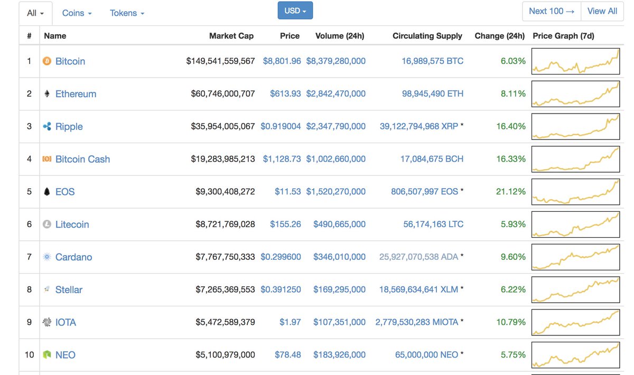Image resolution: width=634 pixels, height=375 pixels.
Task: Click Bitcoin market cap $149,541,559,567
Action: (x=221, y=61)
